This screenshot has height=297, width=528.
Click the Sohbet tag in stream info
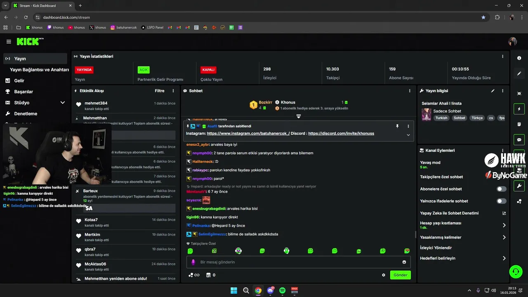pos(459,118)
